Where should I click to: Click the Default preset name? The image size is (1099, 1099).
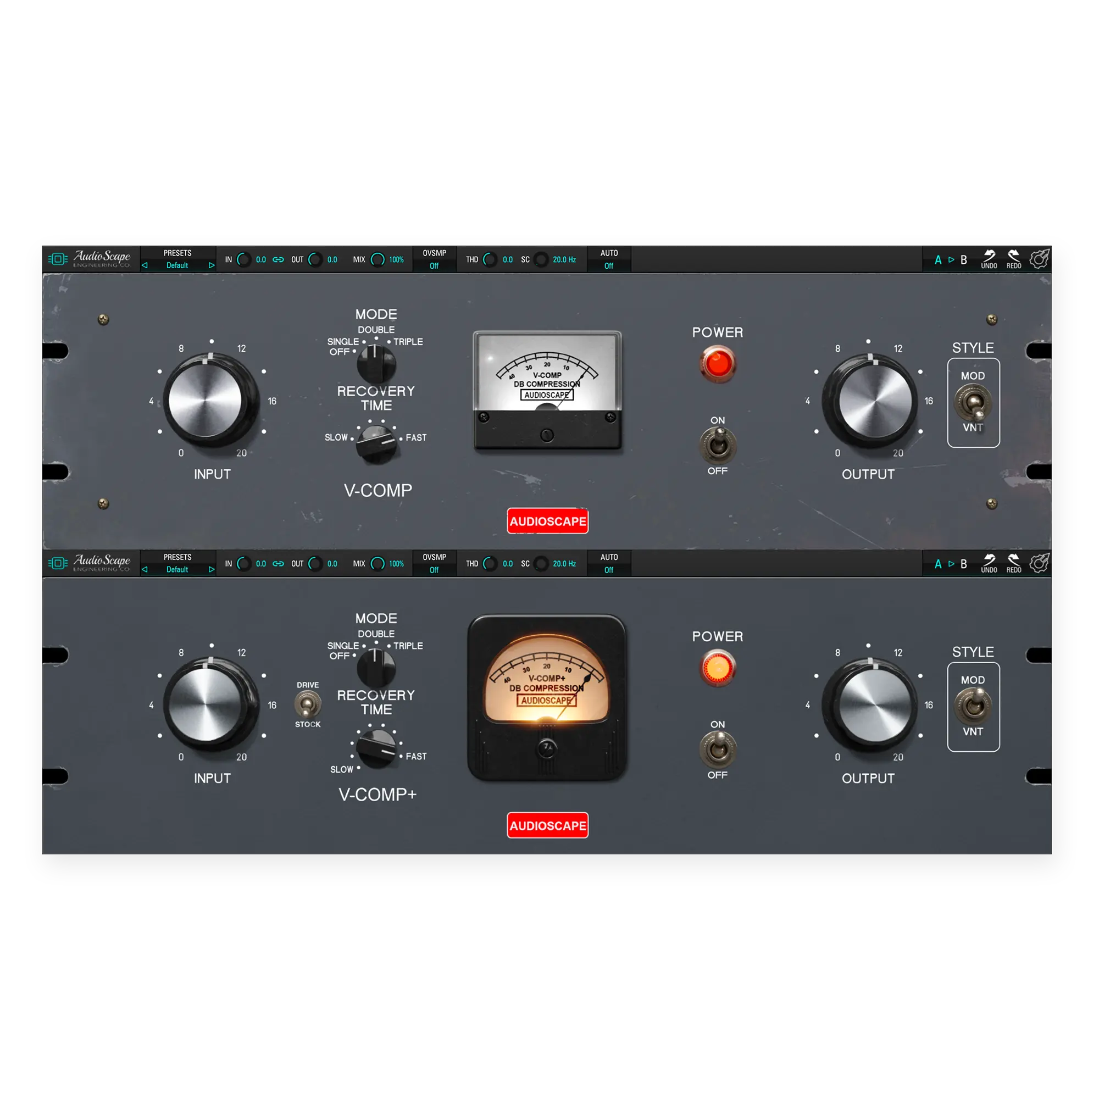(177, 265)
